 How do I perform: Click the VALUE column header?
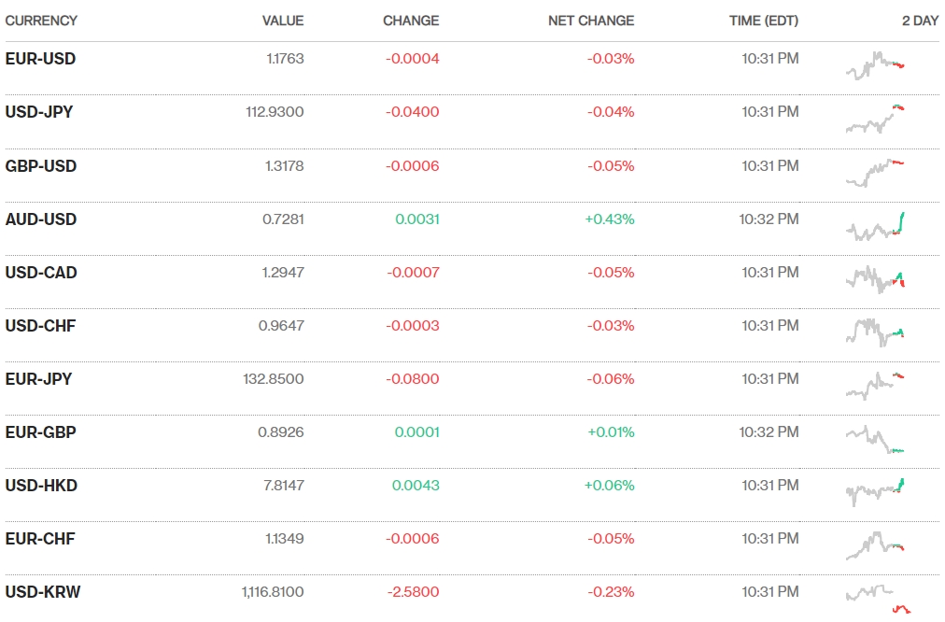283,21
